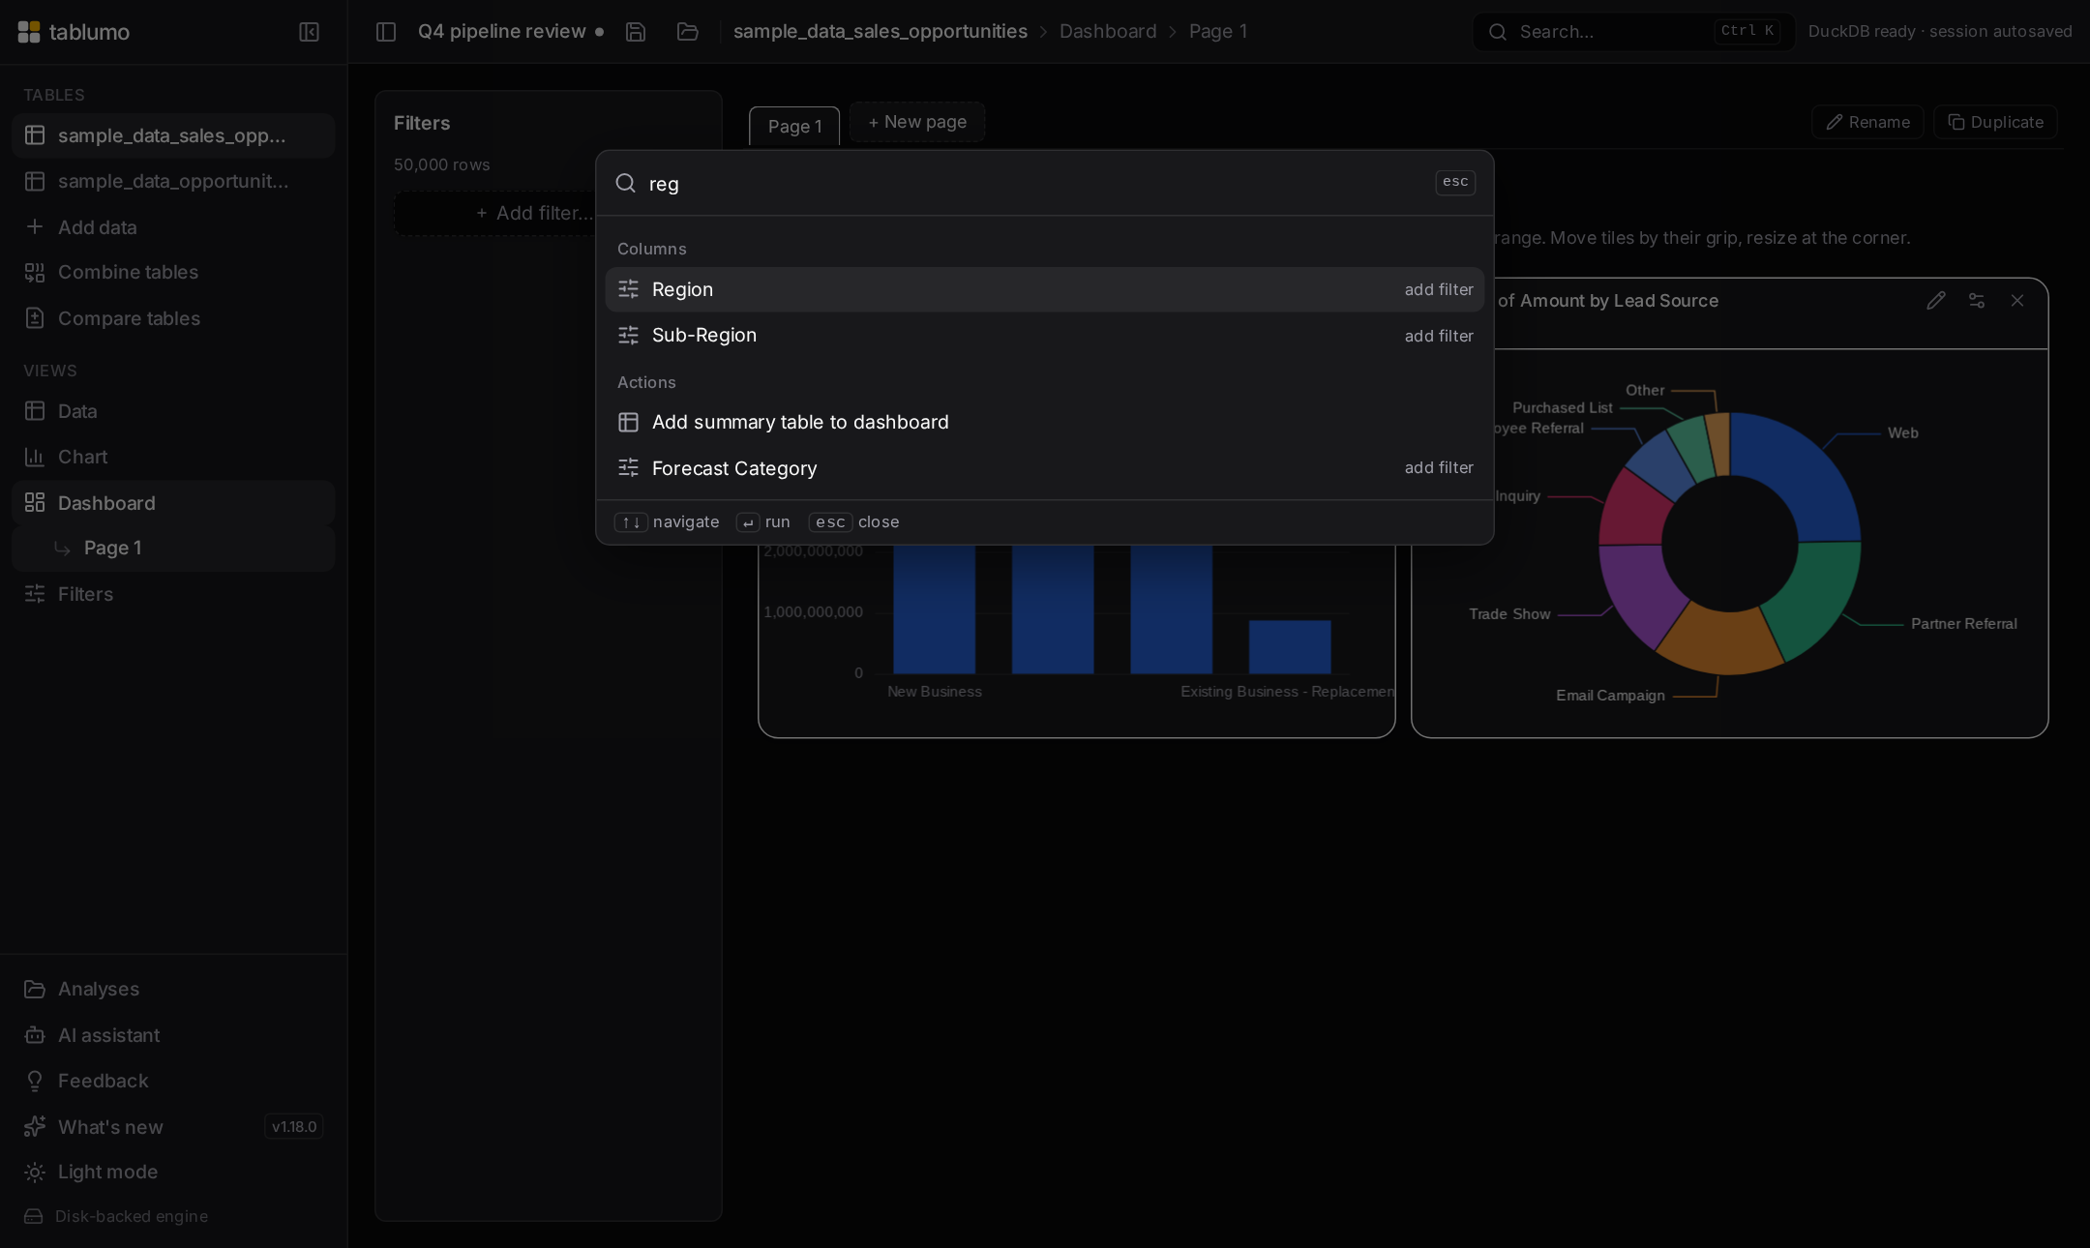Click the New Business bar
2090x1248 pixels.
[x=934, y=609]
